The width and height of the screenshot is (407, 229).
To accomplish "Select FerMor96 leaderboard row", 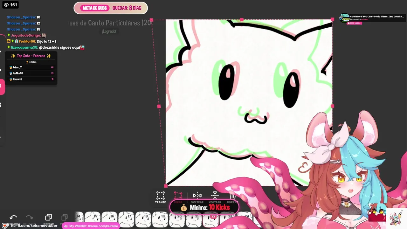I will point(31,73).
